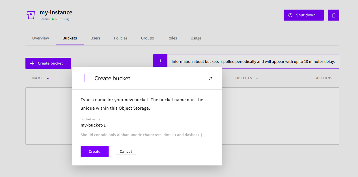The height and width of the screenshot is (177, 358).
Task: Switch to the Overview tab
Action: point(40,38)
